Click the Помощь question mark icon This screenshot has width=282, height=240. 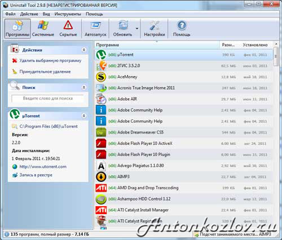point(182,25)
